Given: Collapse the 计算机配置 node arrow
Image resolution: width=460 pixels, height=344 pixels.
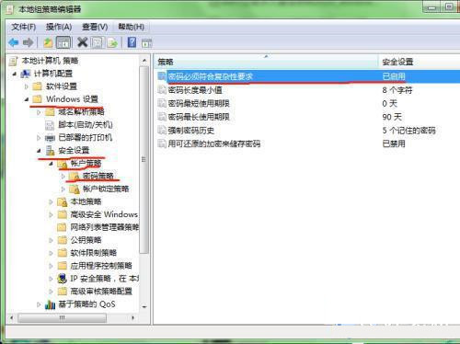Looking at the screenshot, I should 15,74.
